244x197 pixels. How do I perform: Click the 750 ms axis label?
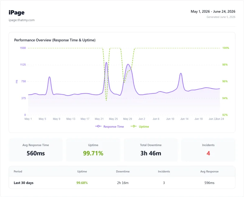tap(23, 81)
